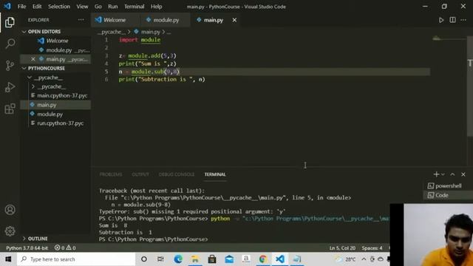Click the taskbar search box
The width and height of the screenshot is (473, 266).
tap(76, 259)
